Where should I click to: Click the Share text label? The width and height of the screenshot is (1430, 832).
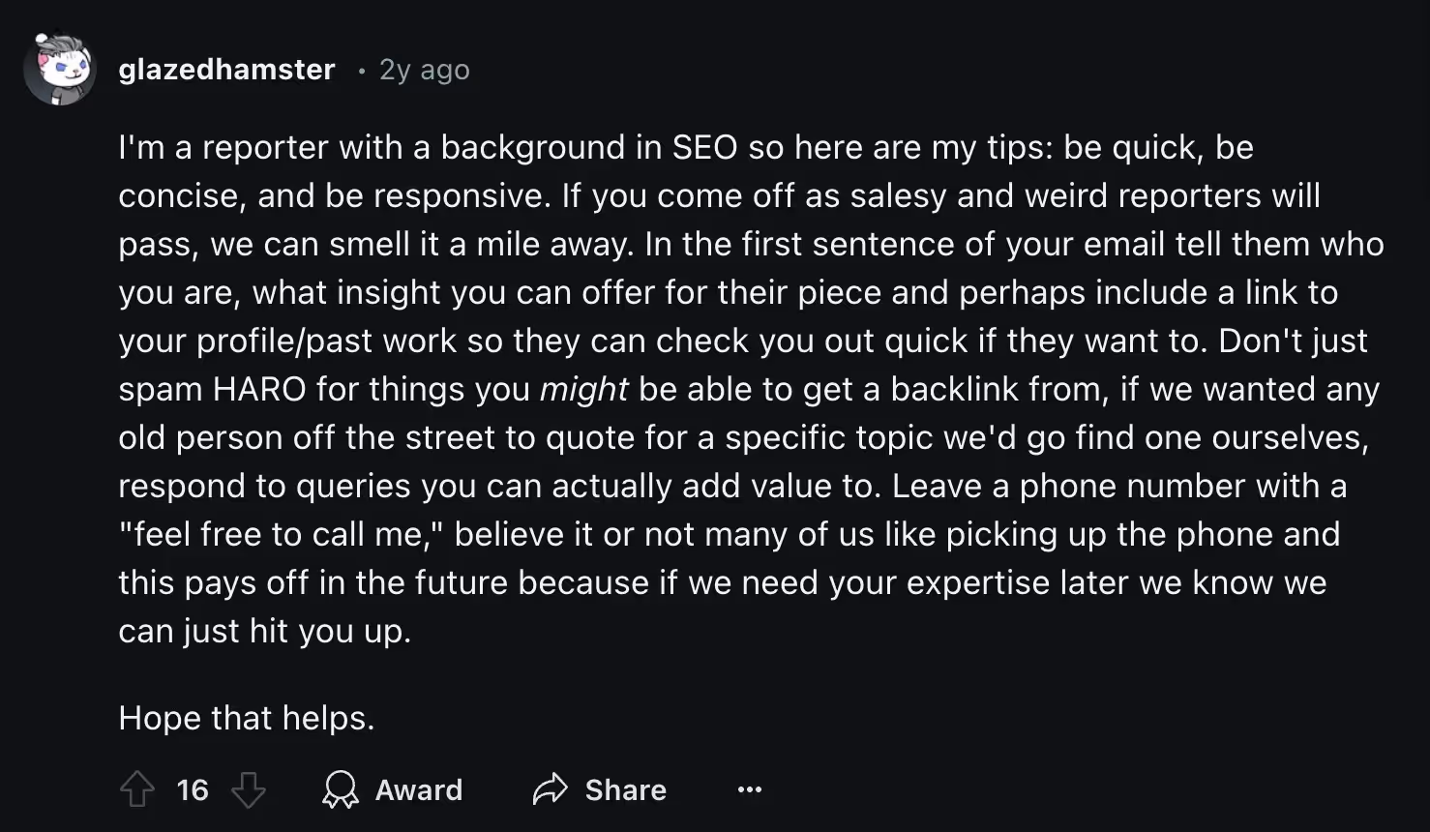tap(626, 789)
